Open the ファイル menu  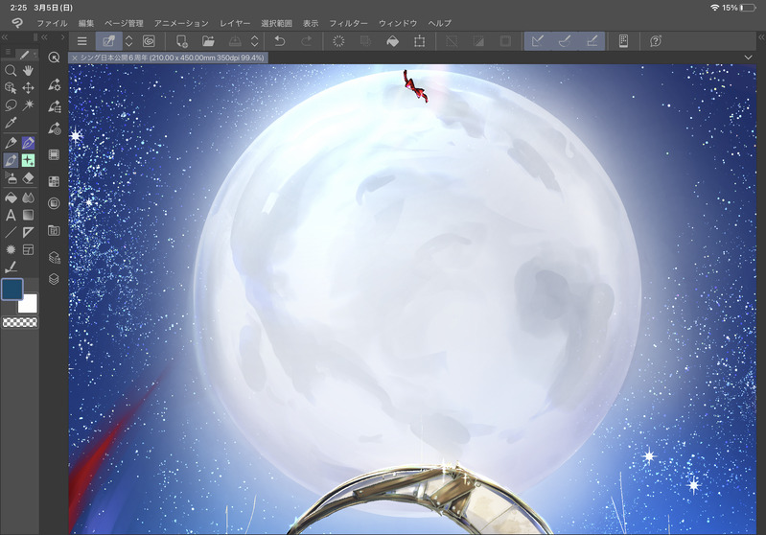click(52, 23)
